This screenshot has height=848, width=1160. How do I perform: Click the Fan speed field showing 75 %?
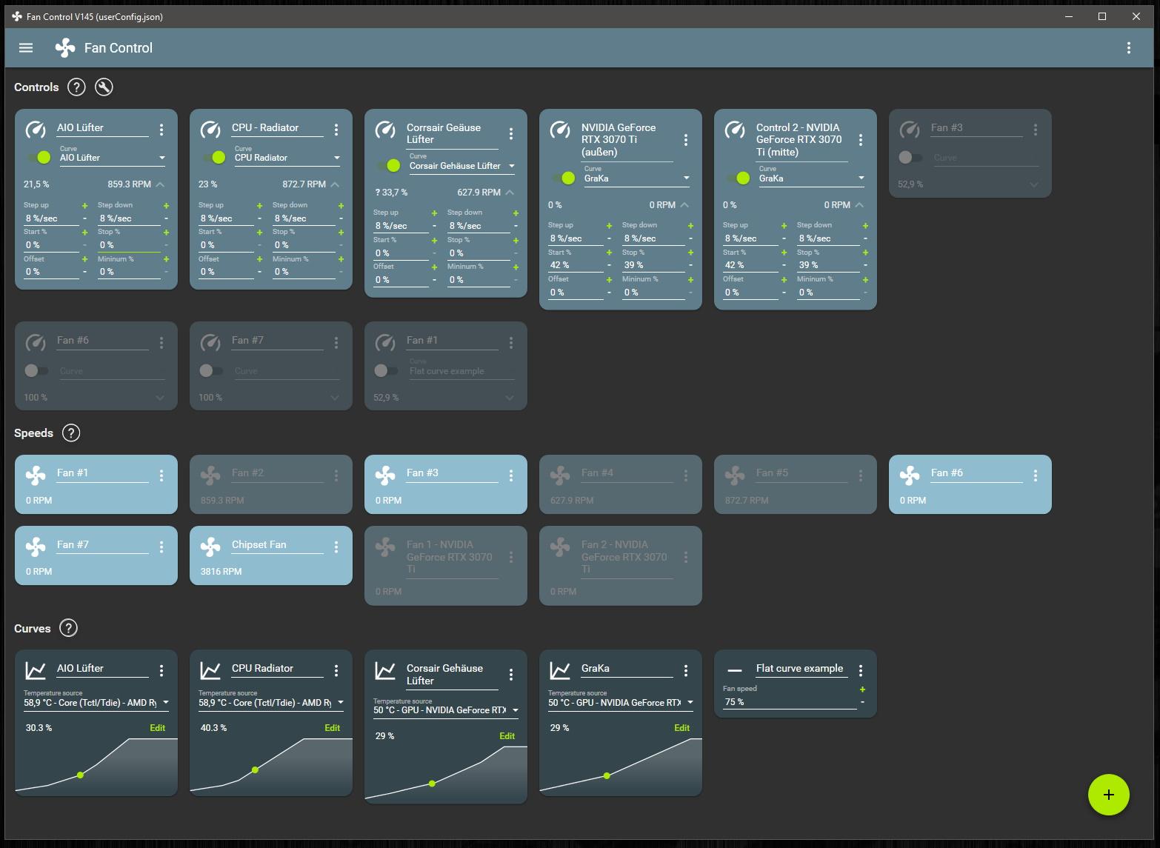pos(788,702)
